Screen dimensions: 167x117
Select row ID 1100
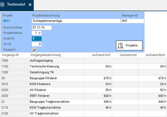(15, 67)
